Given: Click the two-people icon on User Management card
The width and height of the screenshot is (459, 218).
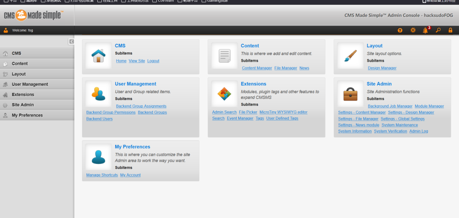Looking at the screenshot, I should (x=98, y=94).
